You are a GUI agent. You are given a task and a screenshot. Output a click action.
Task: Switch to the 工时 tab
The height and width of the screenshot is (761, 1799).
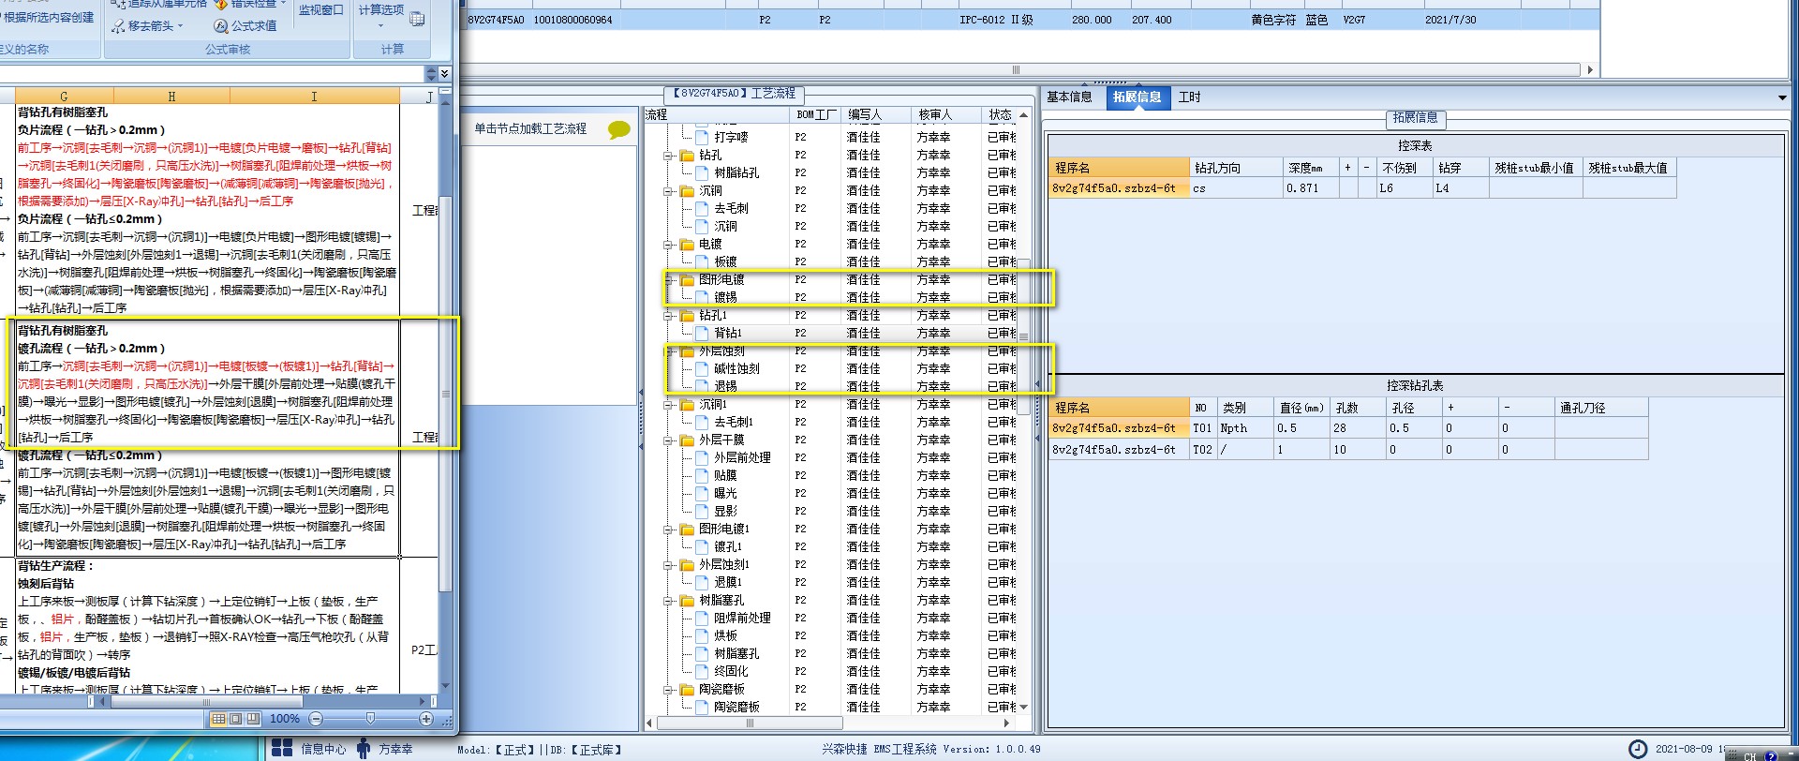tap(1190, 97)
